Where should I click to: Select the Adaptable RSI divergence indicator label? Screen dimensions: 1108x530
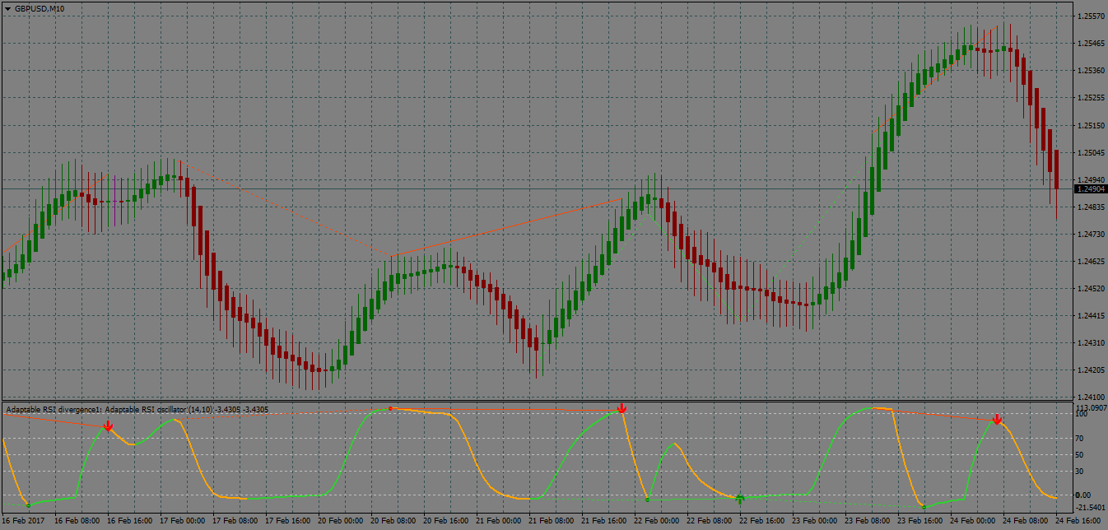(137, 409)
